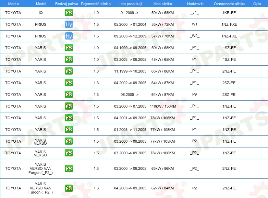Click the _W2_ body code cell
The height and width of the screenshot is (198, 268).
pyautogui.click(x=195, y=36)
